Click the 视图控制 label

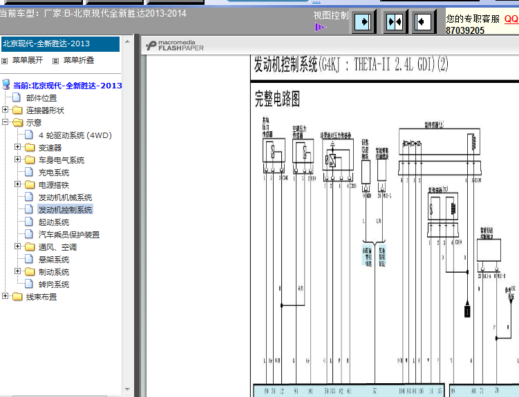tap(331, 15)
